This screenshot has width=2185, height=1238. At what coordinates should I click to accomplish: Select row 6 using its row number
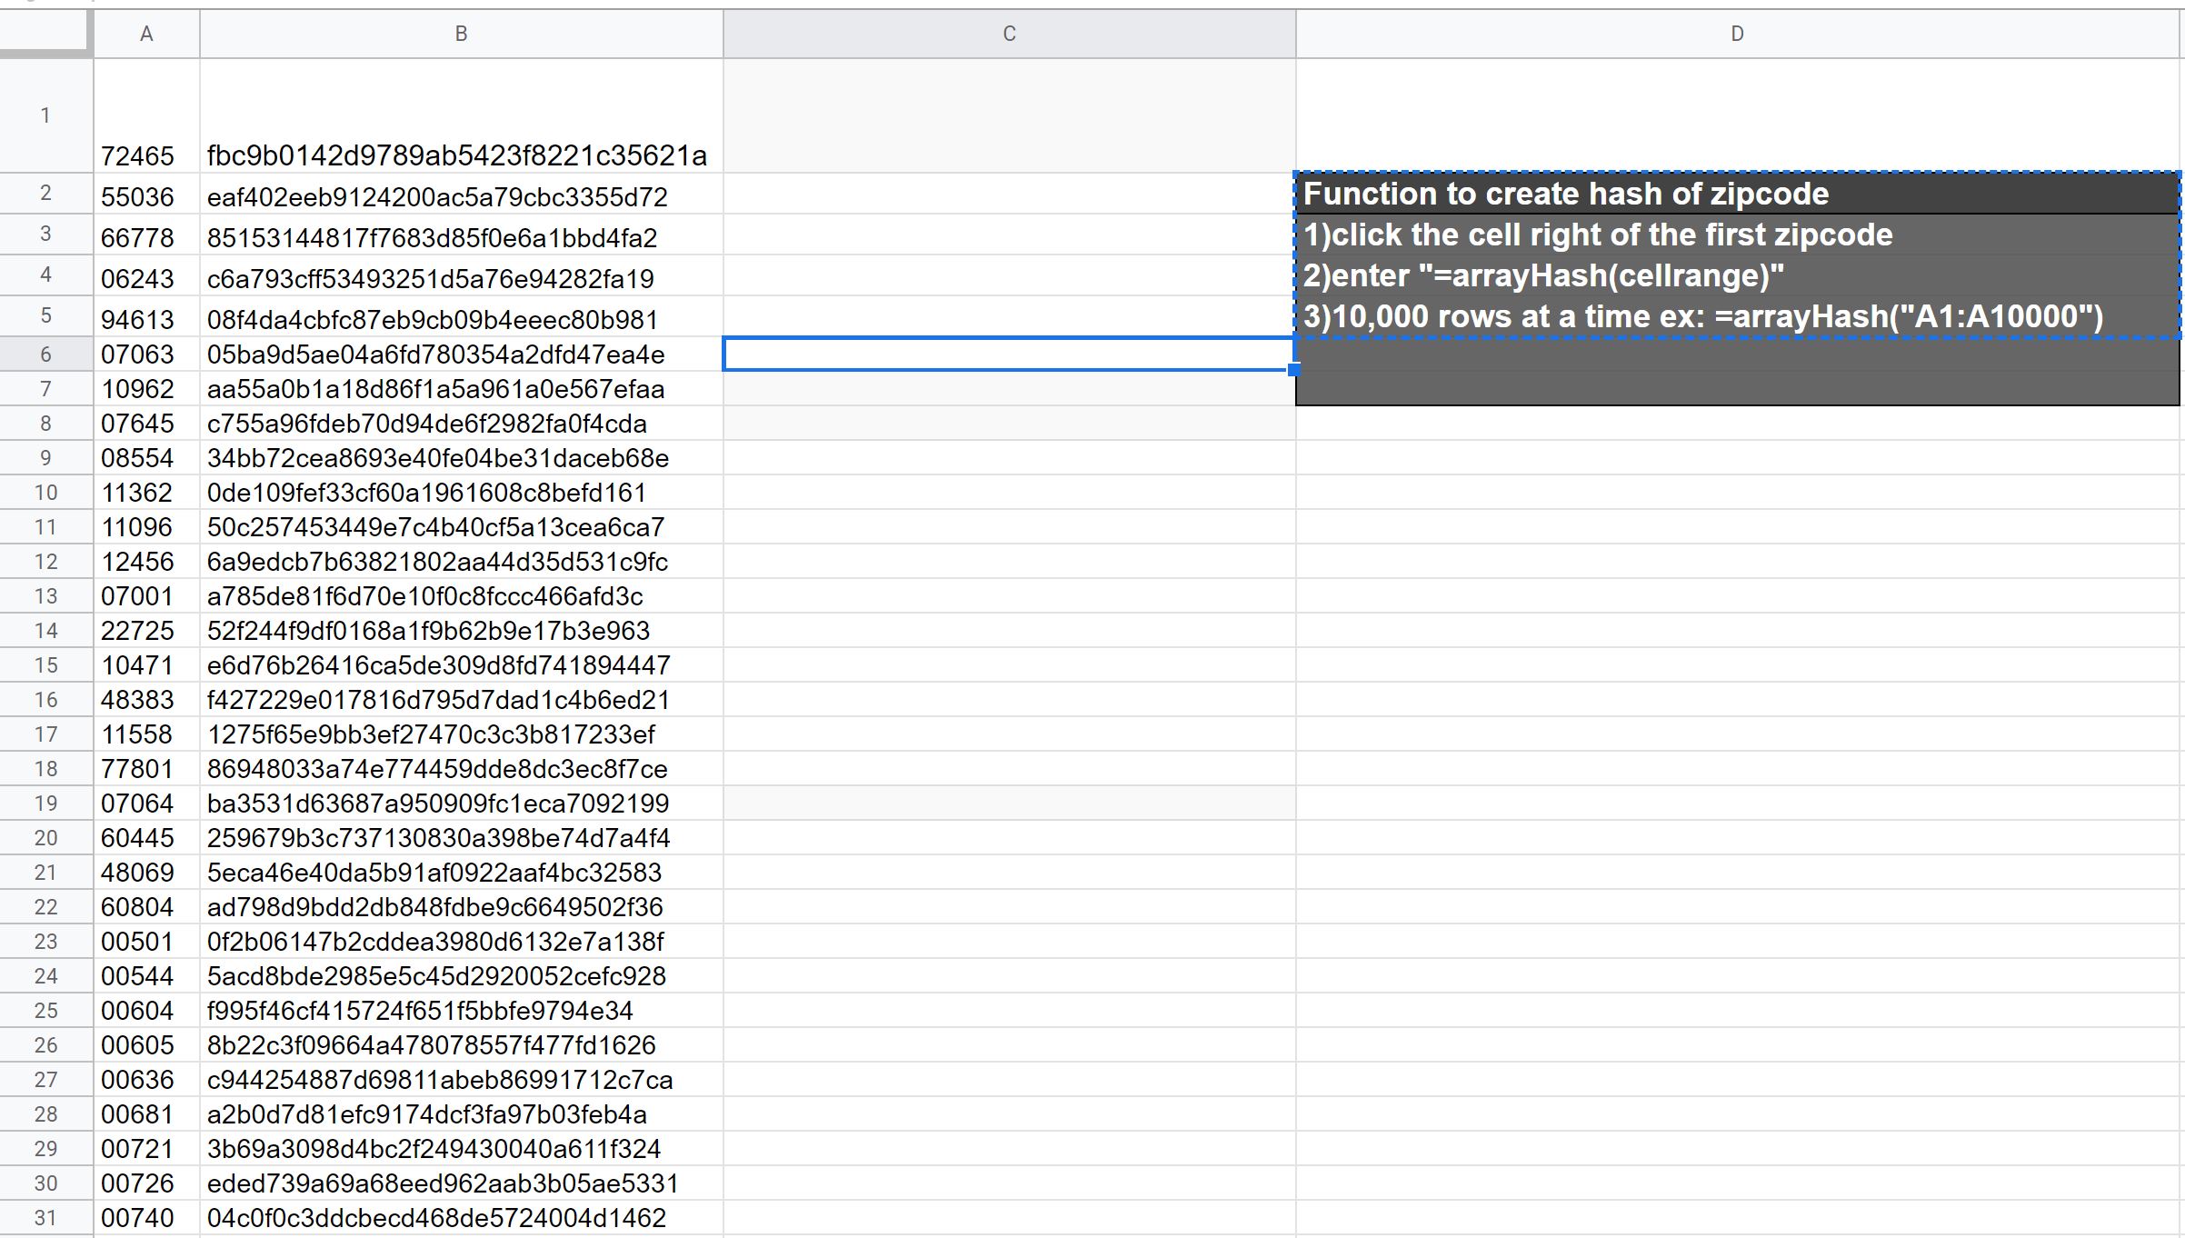point(45,354)
